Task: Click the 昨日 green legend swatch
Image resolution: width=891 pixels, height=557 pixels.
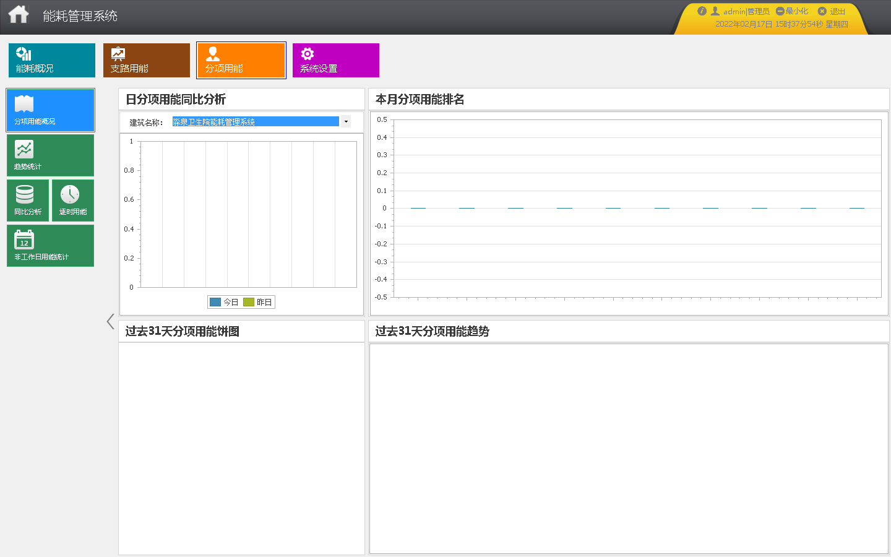Action: click(249, 302)
